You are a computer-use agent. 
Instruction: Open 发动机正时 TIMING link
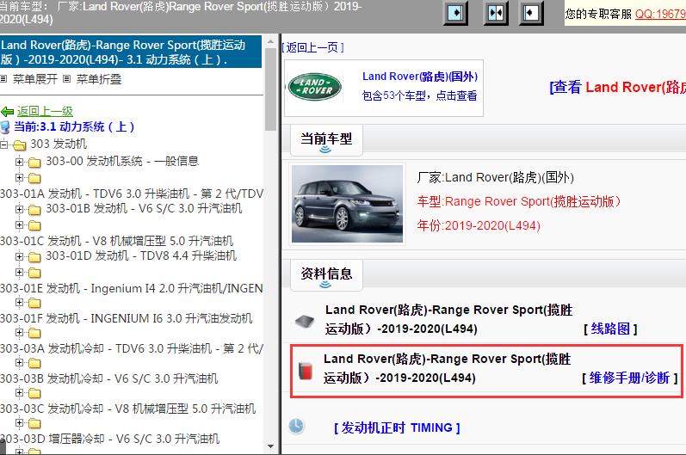[397, 427]
